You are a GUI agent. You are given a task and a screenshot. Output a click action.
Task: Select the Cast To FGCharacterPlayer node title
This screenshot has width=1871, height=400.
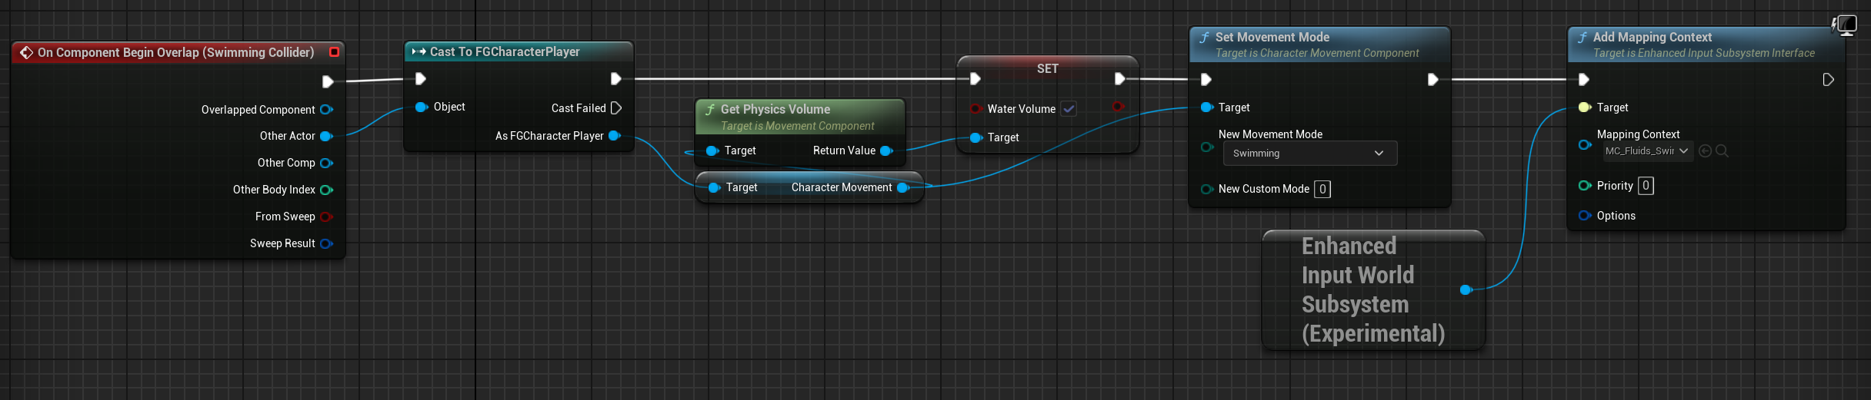click(505, 51)
